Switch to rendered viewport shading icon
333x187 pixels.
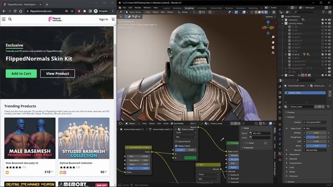[266, 12]
